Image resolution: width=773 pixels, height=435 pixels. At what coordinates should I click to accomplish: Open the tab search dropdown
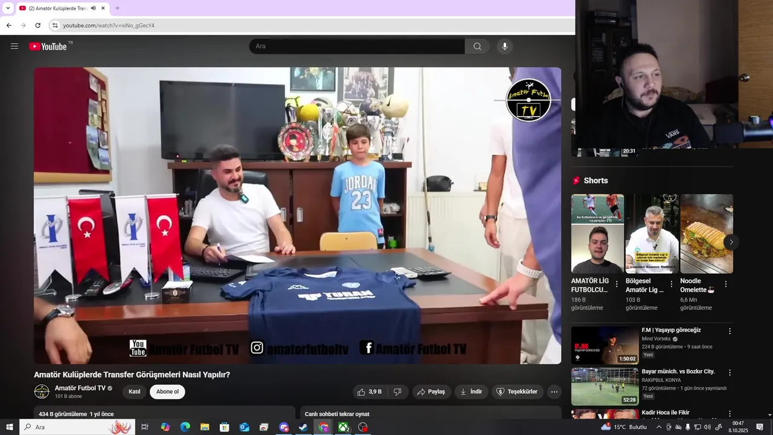coord(7,8)
